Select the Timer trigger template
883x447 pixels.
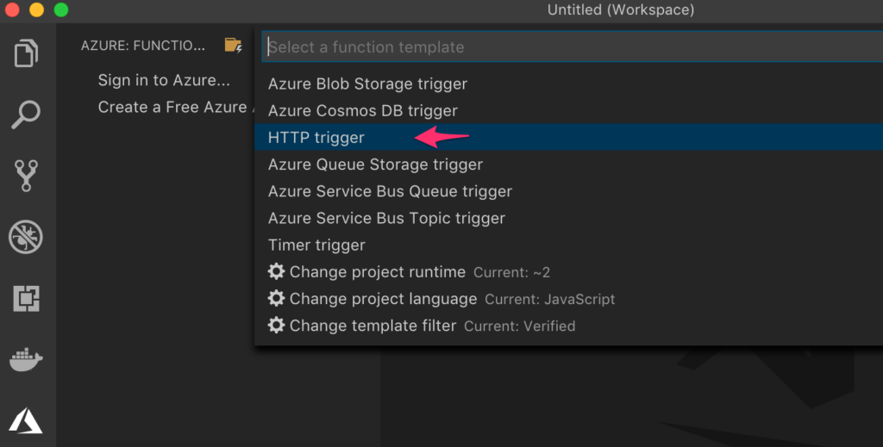[x=316, y=245]
